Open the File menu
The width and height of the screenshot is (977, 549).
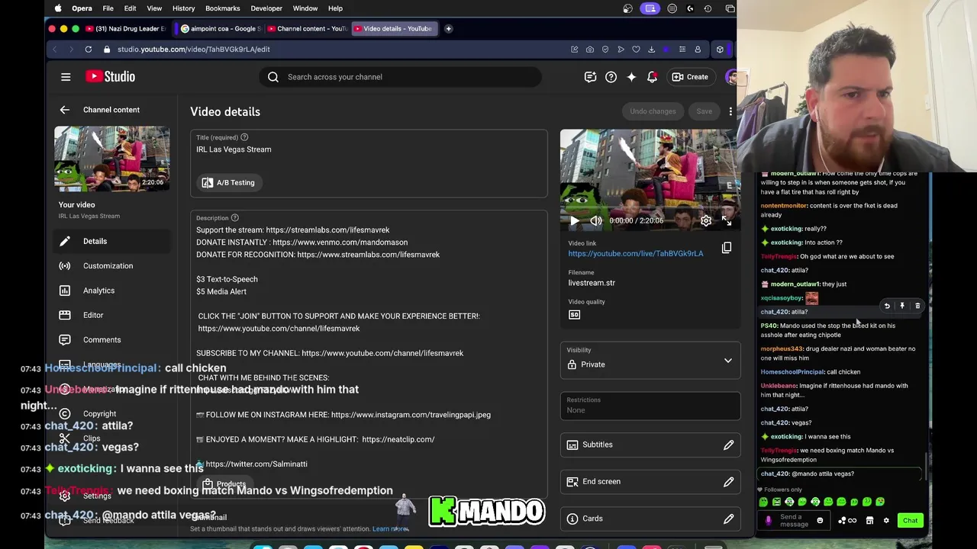pyautogui.click(x=108, y=8)
